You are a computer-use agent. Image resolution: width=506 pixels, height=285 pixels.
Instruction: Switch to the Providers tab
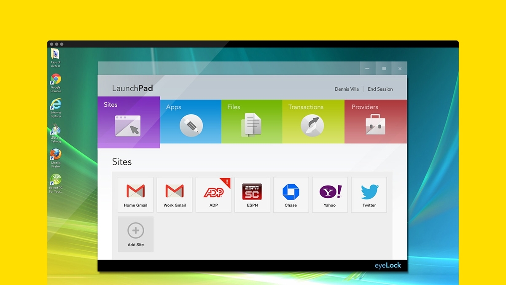click(x=376, y=121)
